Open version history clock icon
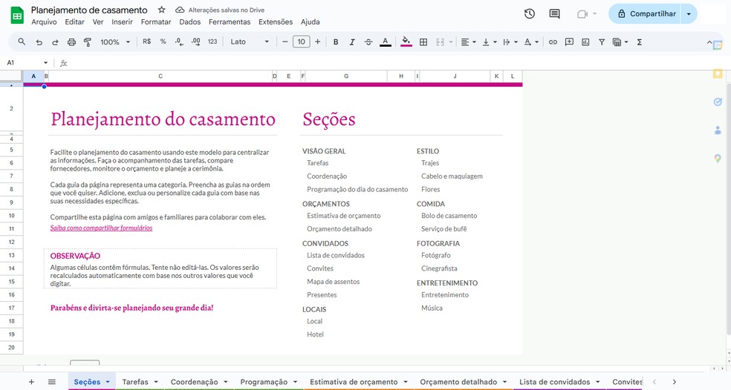Screen dimensions: 731x390 pyautogui.click(x=529, y=13)
